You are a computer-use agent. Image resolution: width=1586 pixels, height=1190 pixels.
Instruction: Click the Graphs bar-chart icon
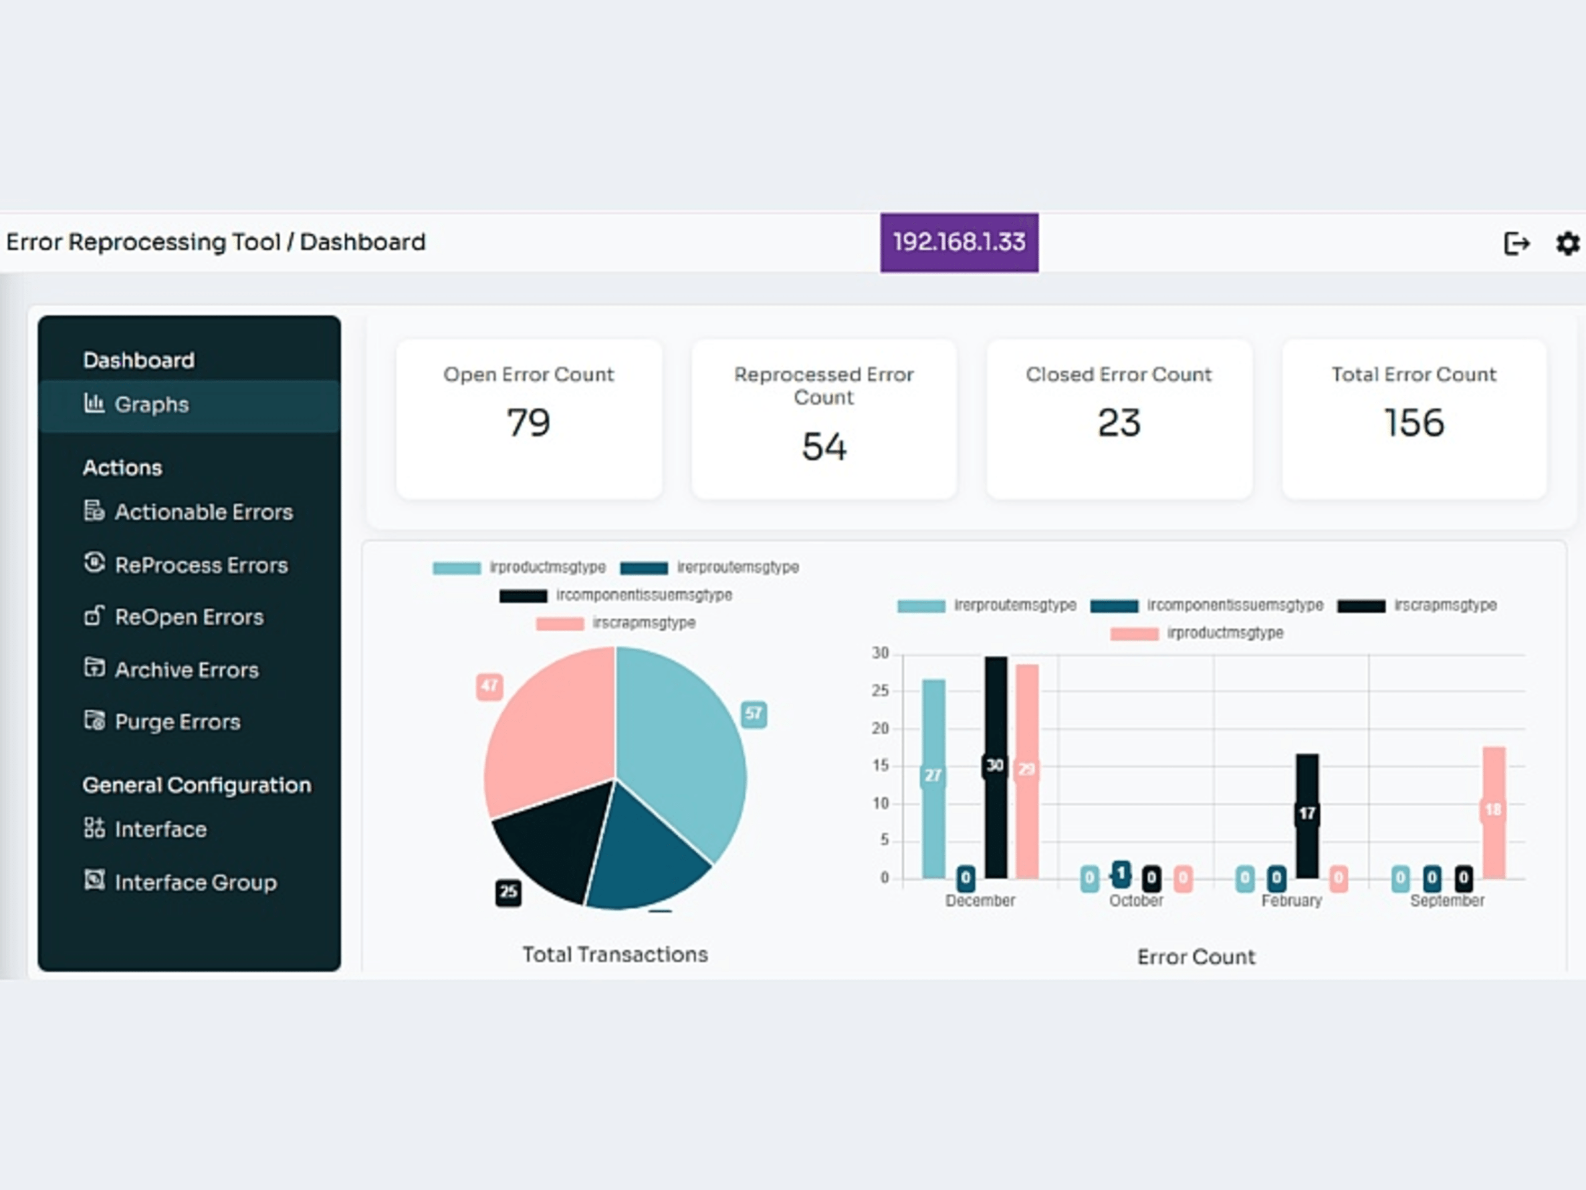(x=94, y=403)
